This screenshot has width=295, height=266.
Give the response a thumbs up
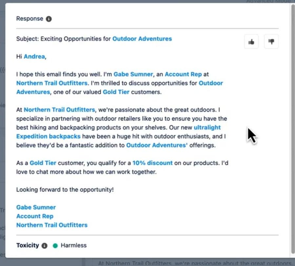(x=251, y=42)
